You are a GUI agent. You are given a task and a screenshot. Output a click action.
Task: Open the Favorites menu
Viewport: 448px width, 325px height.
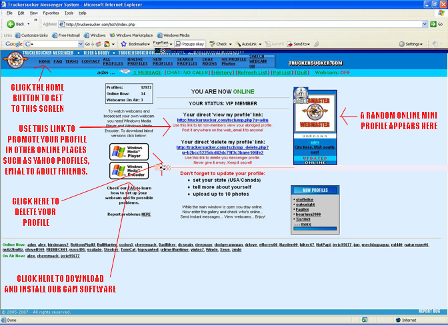point(51,13)
